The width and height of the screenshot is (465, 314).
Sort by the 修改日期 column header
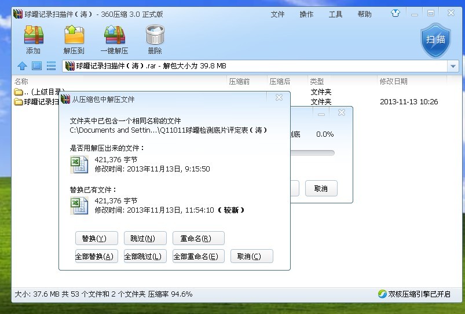pyautogui.click(x=394, y=81)
